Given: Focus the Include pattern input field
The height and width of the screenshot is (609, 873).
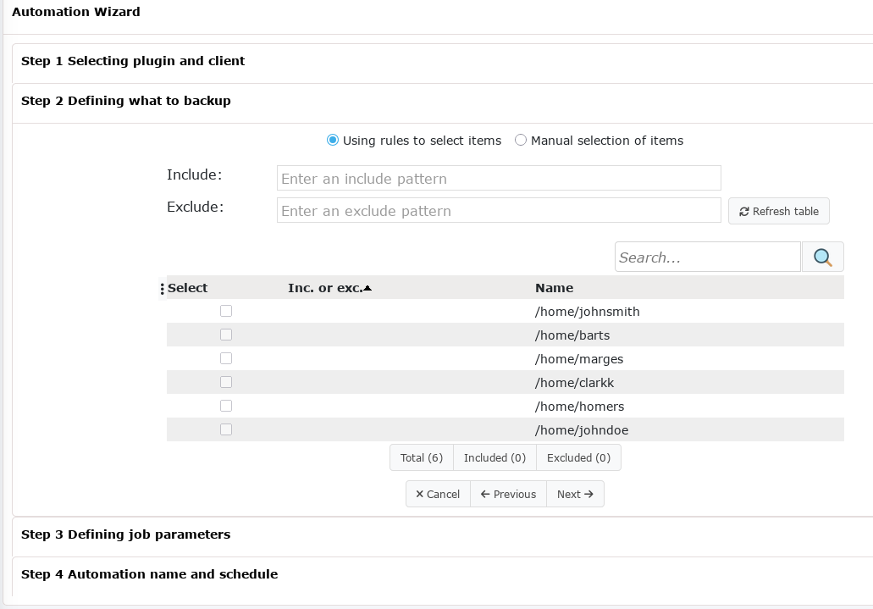Looking at the screenshot, I should [498, 179].
